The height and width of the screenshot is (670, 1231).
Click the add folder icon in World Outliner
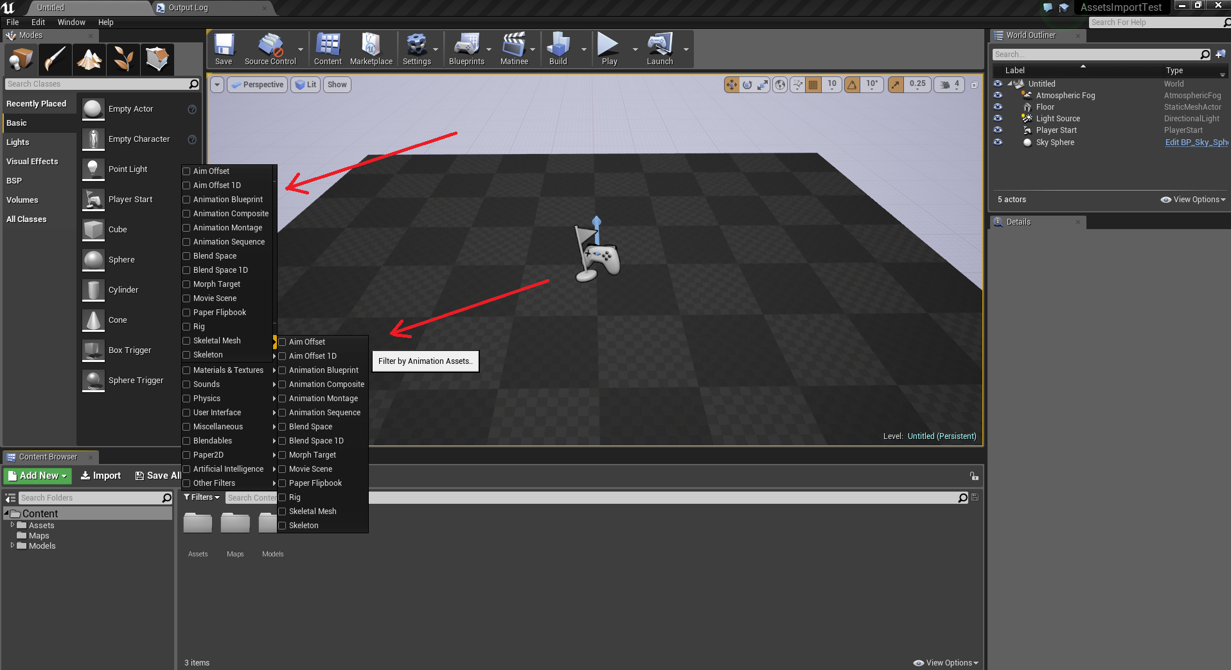click(x=1220, y=54)
